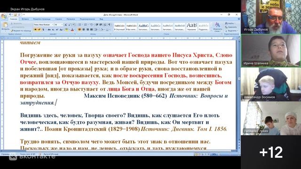Click the Word Help icon on ribbon
Viewport: 301px width, 169px height.
pos(239,19)
